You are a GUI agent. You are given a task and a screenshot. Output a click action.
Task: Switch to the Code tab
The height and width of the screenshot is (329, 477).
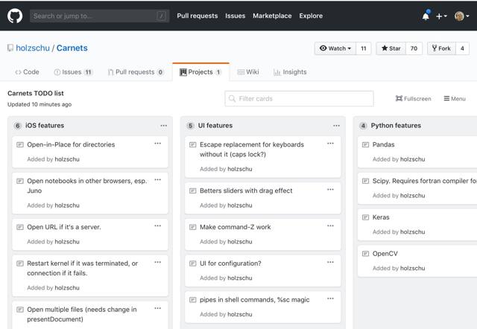[x=26, y=72]
